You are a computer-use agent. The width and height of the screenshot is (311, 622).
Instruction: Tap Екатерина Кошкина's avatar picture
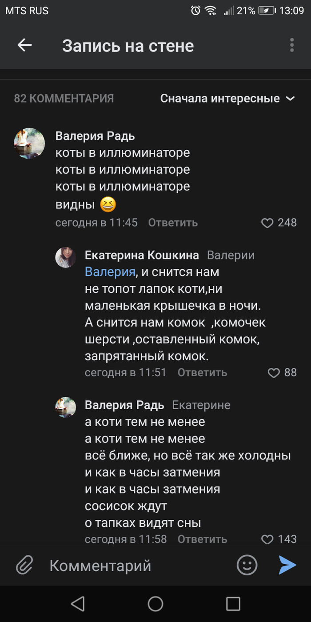66,257
